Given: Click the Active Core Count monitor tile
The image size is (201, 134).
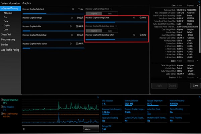Looking at the screenshot, I should tap(157, 111).
